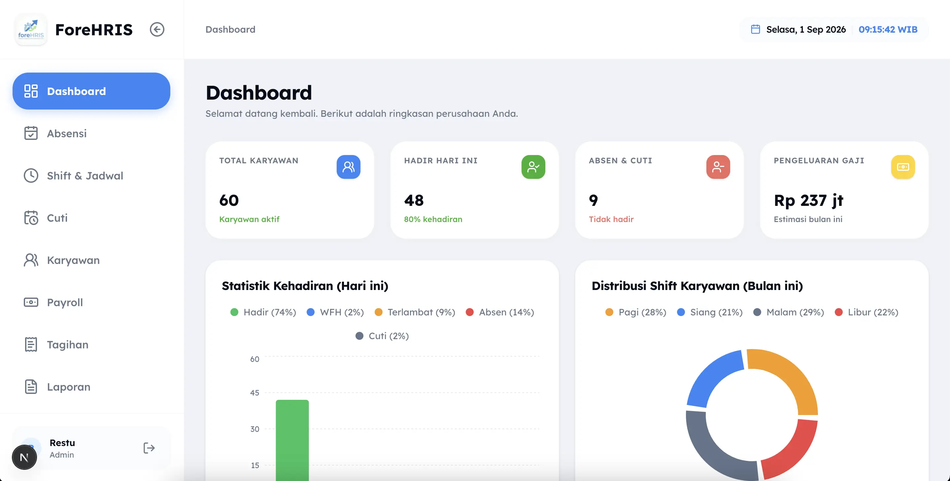The height and width of the screenshot is (481, 950).
Task: Navigate to the Cuti menu
Action: tap(91, 218)
